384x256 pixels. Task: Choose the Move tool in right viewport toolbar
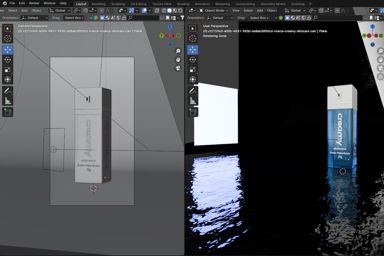pyautogui.click(x=193, y=50)
